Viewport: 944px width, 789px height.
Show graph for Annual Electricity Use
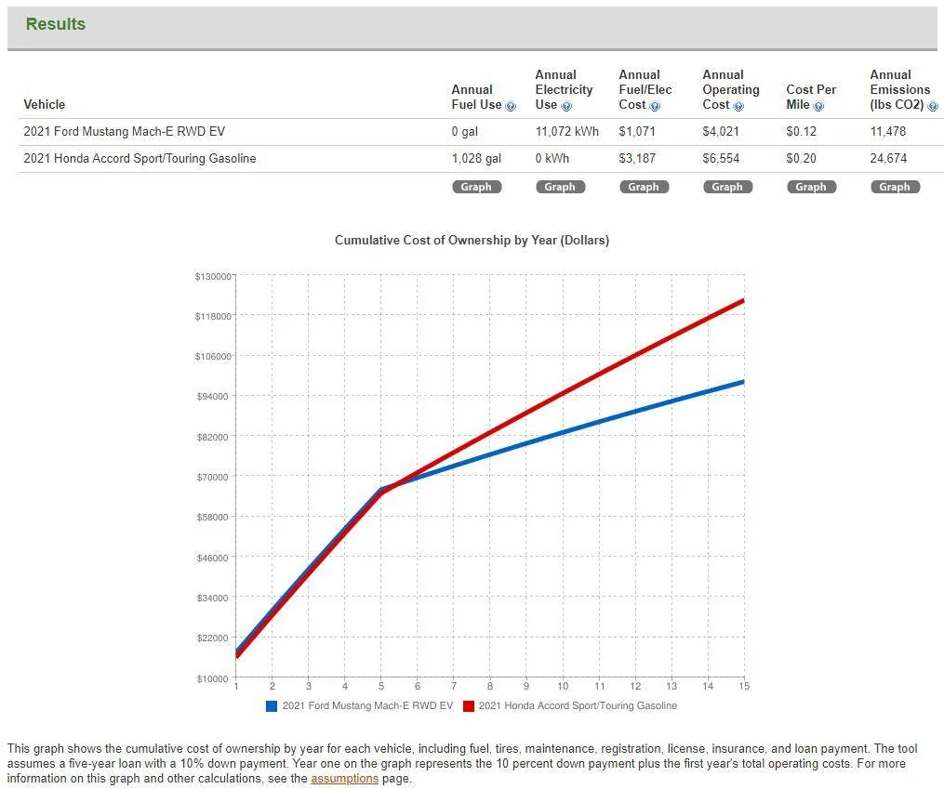point(560,187)
